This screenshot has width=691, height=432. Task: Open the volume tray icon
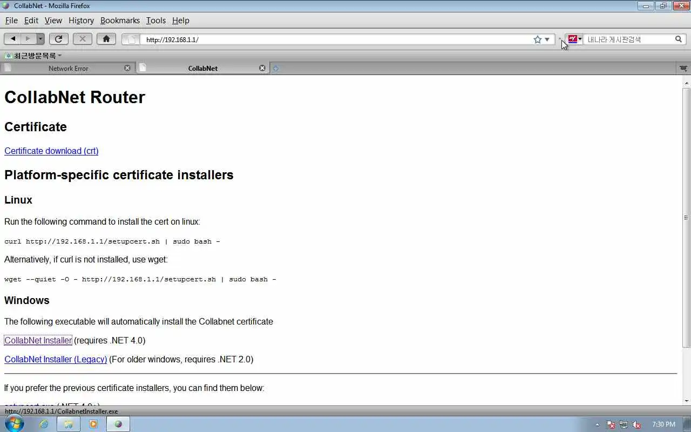point(636,424)
